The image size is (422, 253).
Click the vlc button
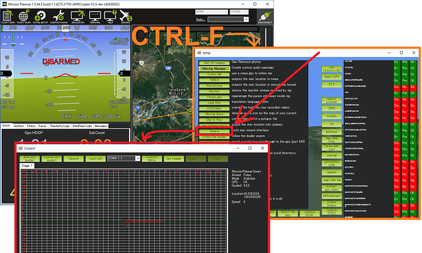click(x=331, y=124)
